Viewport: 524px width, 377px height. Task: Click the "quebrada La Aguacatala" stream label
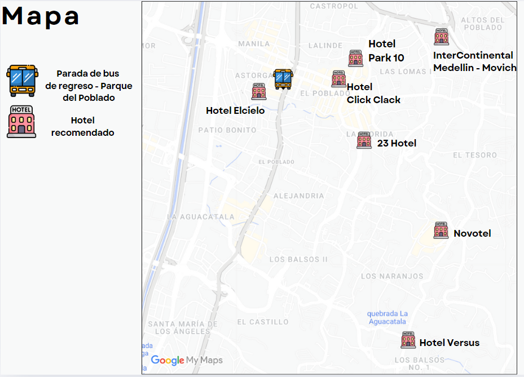(388, 318)
